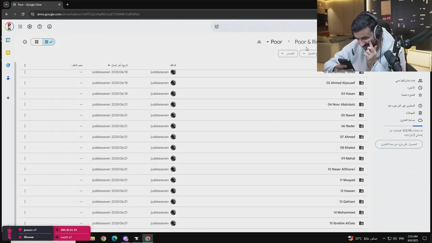The height and width of the screenshot is (243, 432).
Task: Open the Google apps grid launcher
Action: coord(20,27)
